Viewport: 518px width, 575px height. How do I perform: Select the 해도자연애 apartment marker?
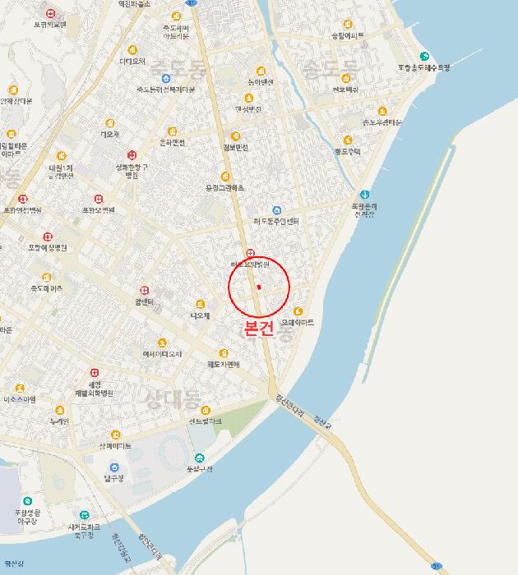pos(224,353)
